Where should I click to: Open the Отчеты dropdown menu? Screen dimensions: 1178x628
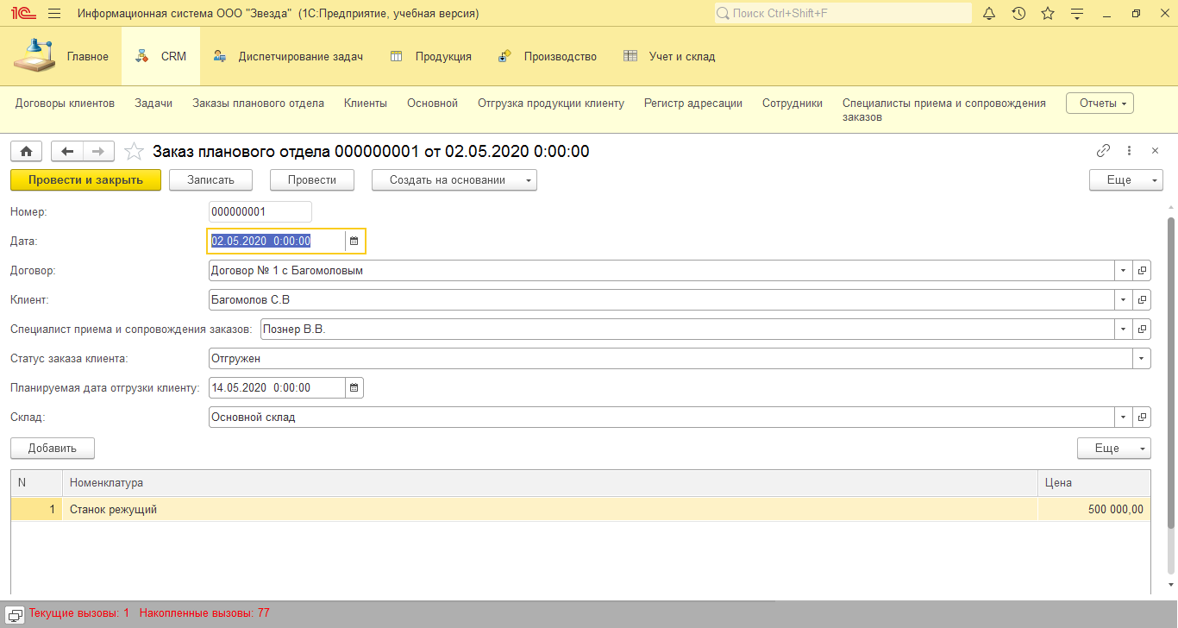(x=1100, y=104)
